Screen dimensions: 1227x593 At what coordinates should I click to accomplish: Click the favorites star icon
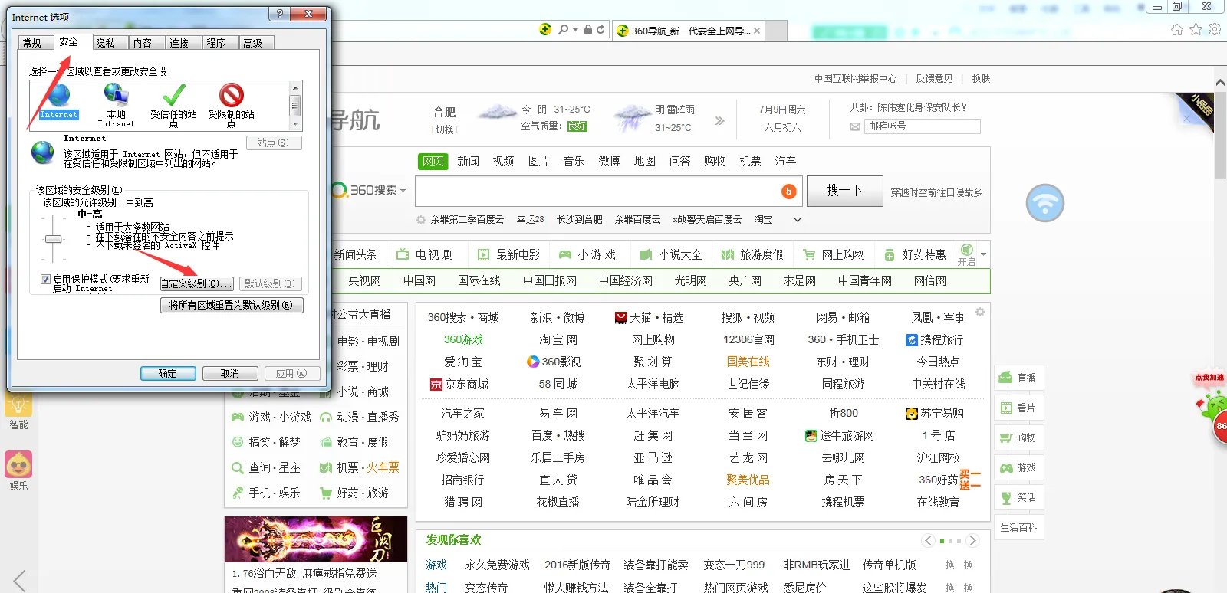pyautogui.click(x=1196, y=29)
